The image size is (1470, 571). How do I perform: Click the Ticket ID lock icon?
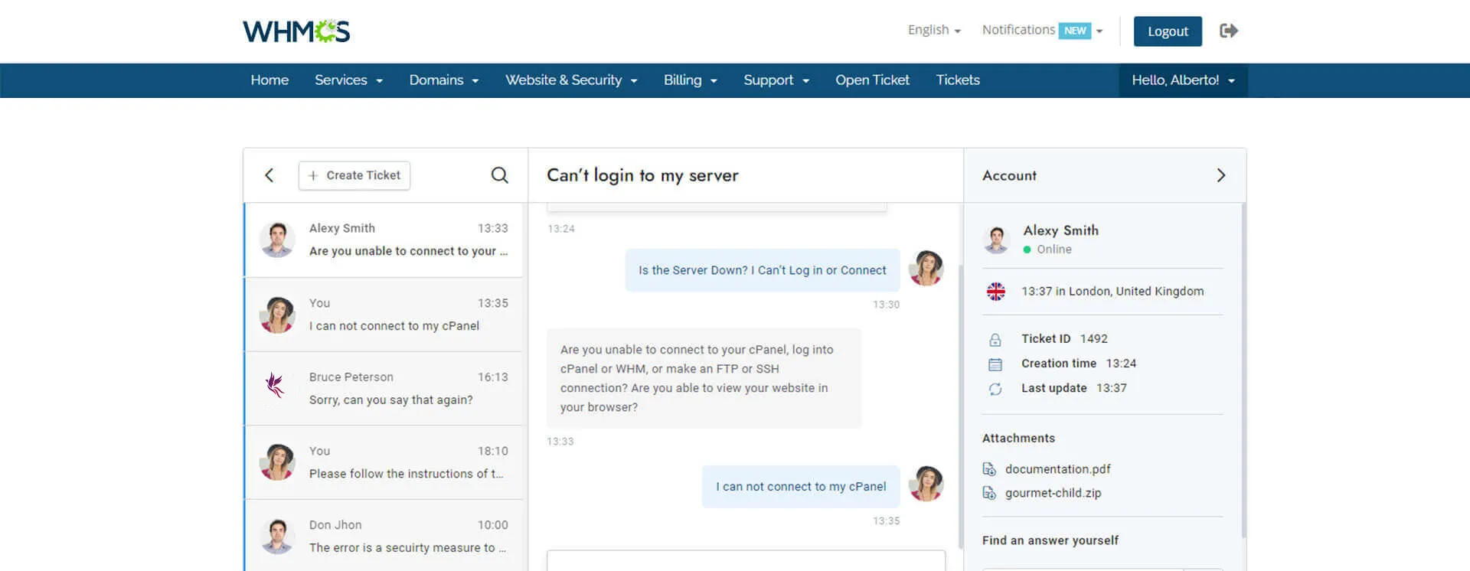coord(995,340)
